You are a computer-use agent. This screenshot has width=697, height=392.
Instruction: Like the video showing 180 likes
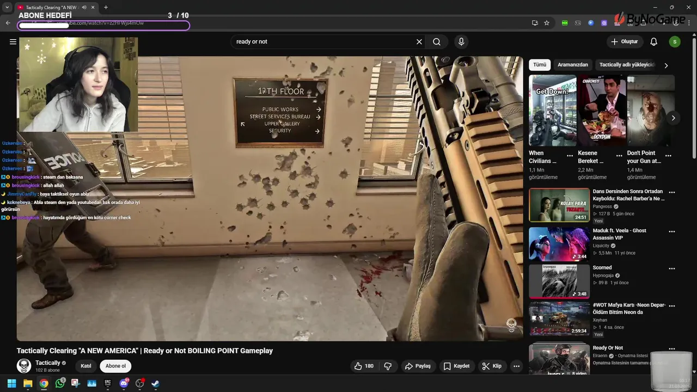tap(364, 366)
